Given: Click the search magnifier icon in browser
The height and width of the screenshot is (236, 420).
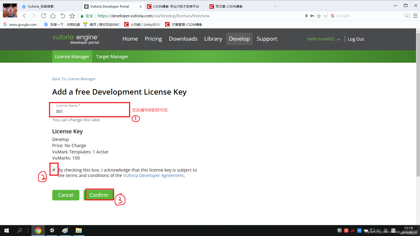Looking at the screenshot, I should click(406, 16).
